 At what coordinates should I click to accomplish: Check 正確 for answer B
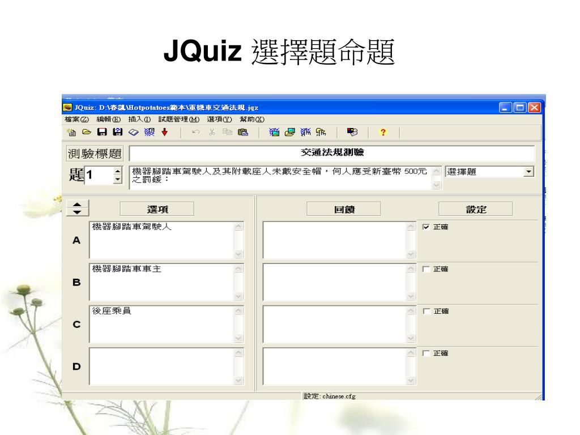[426, 269]
